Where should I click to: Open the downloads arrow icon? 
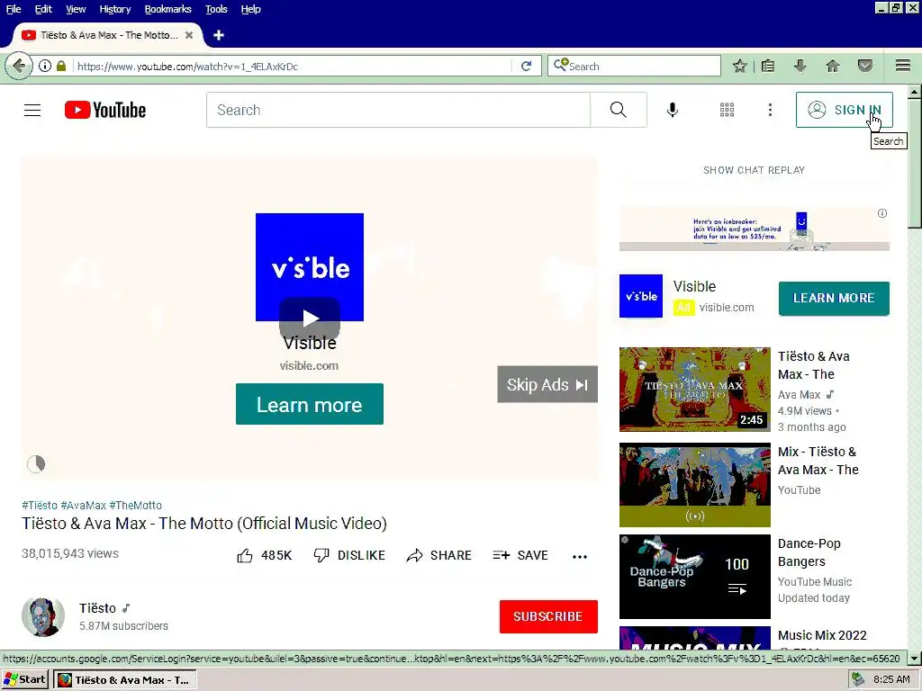[800, 66]
